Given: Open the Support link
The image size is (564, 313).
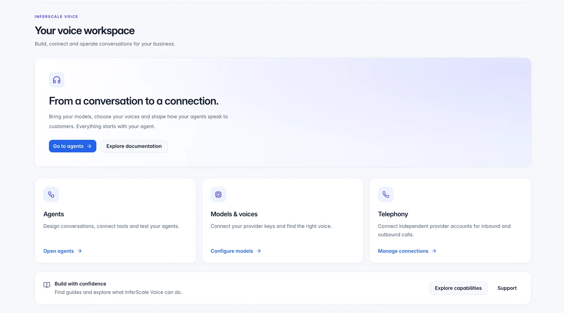Looking at the screenshot, I should (507, 288).
